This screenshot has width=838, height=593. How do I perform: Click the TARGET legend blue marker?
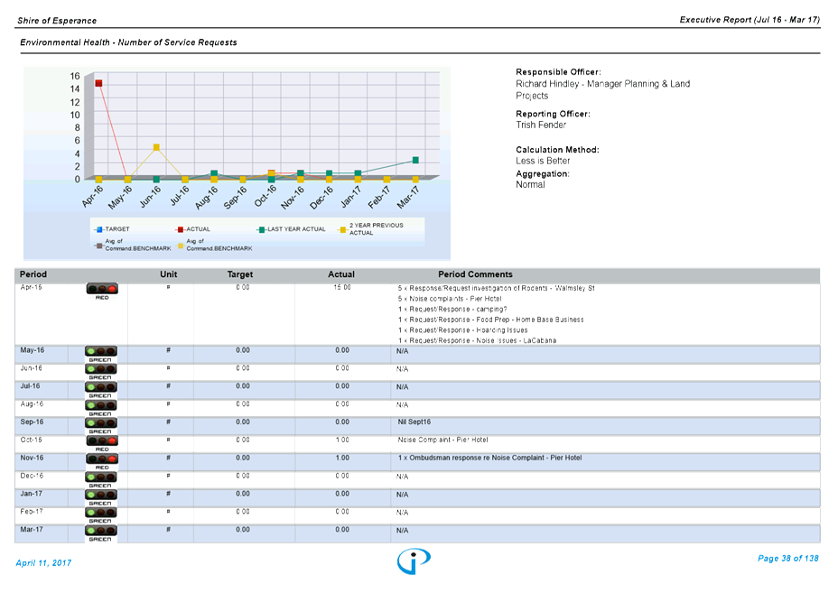(99, 229)
